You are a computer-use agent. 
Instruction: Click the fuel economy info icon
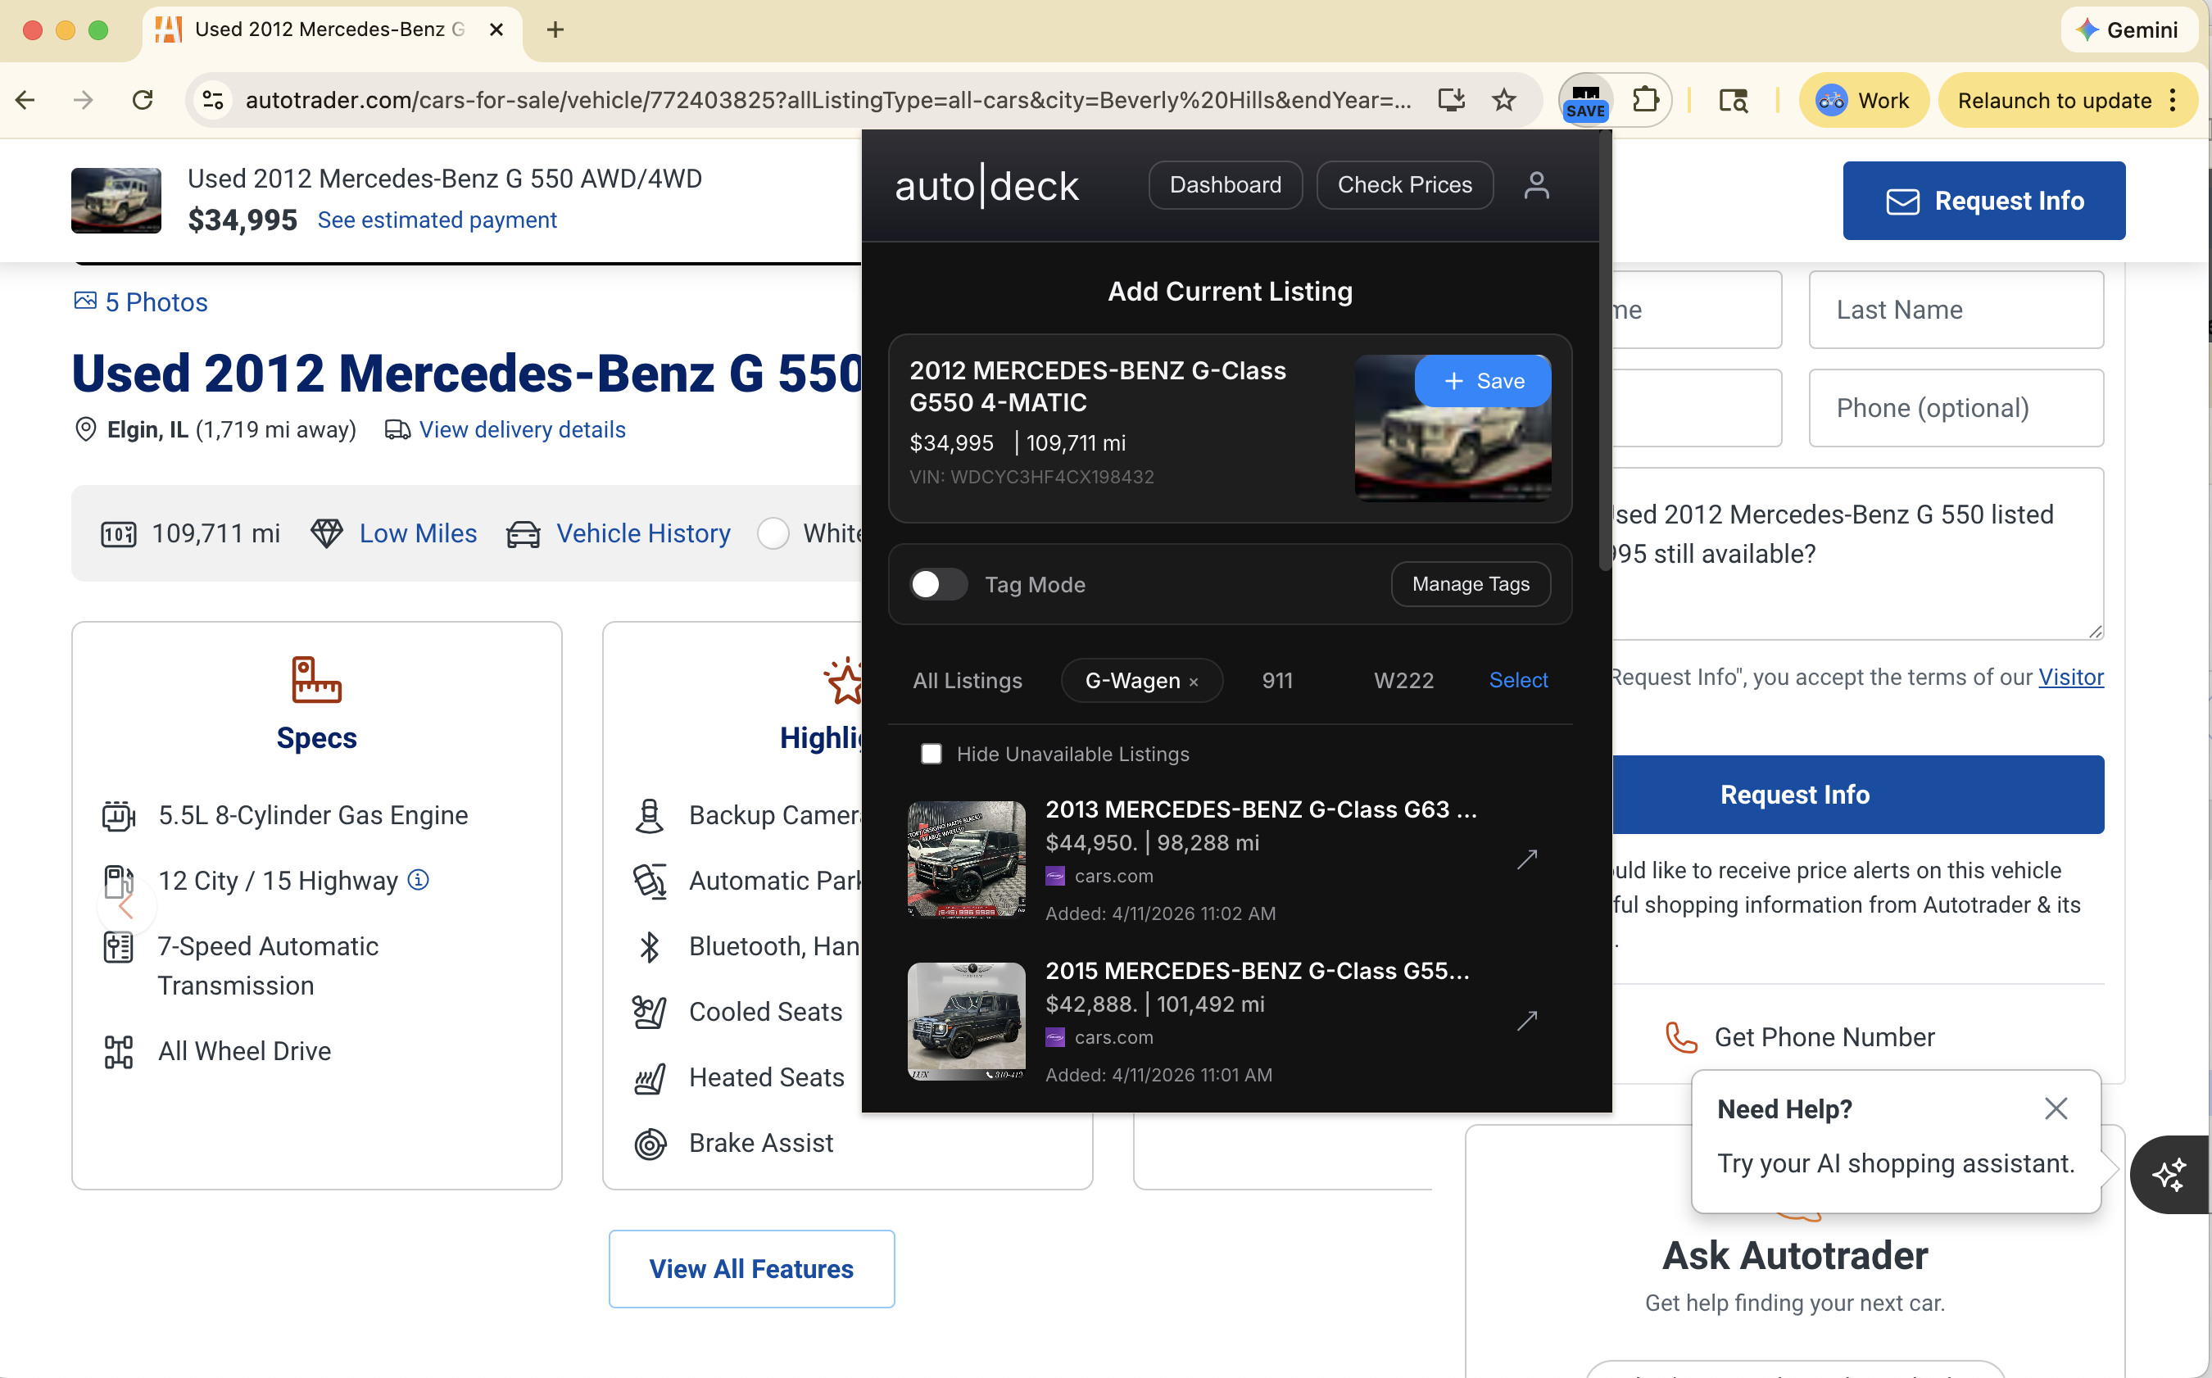[419, 879]
